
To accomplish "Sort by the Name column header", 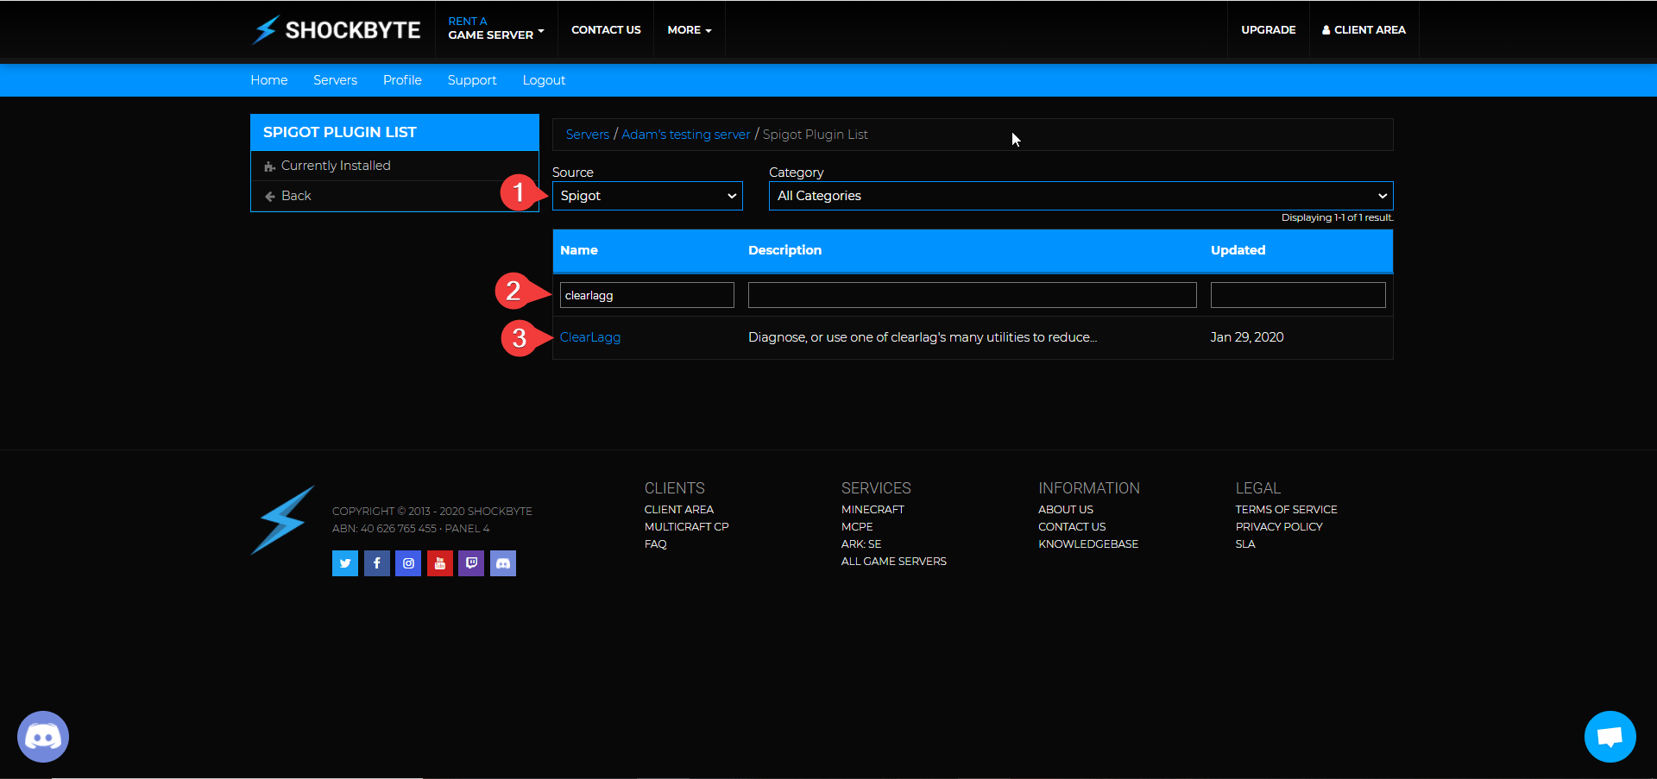I will 579,250.
